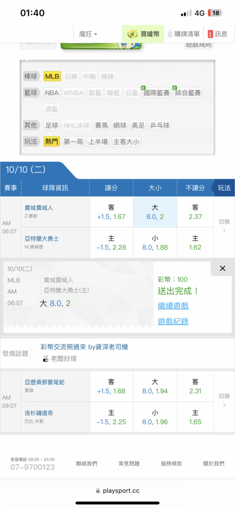Open the 遊戲紀錄 link
The height and width of the screenshot is (509, 235).
[x=173, y=321]
